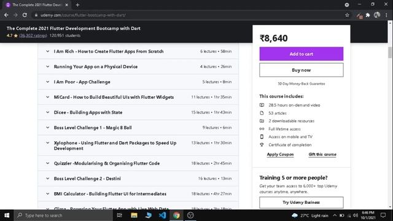Reload the Udemy page
The height and width of the screenshot is (221, 393).
[25, 15]
